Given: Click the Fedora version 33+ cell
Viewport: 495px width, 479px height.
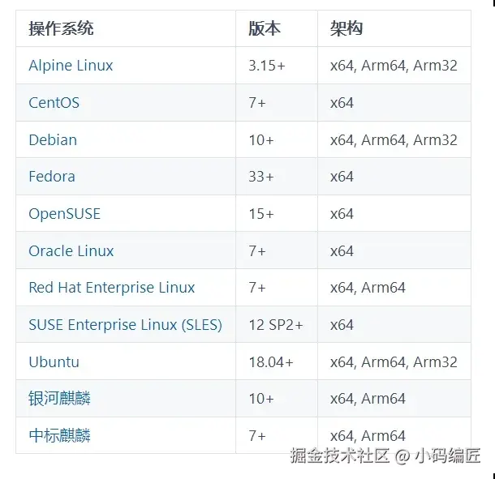Looking at the screenshot, I should click(x=277, y=176).
